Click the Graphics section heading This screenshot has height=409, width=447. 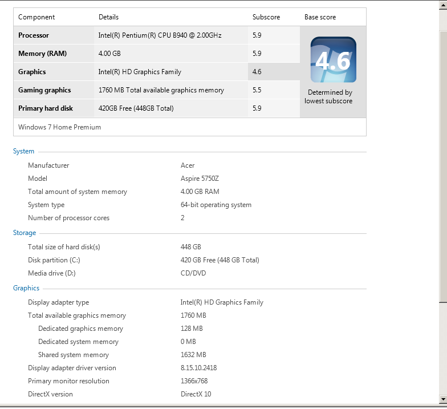[26, 288]
